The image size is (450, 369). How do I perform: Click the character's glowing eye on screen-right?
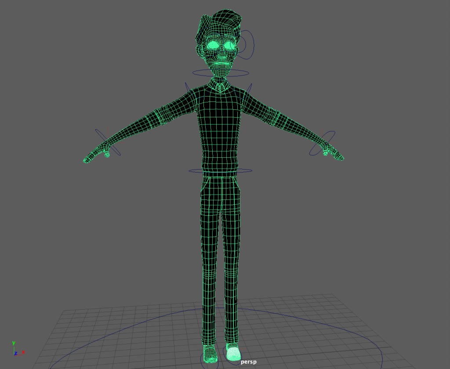(230, 45)
